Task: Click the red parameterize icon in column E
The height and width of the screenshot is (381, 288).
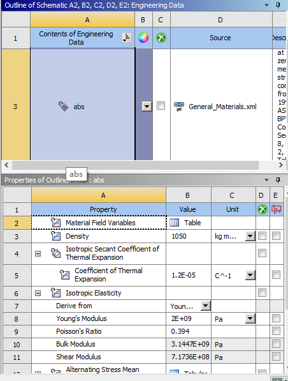Action: coord(277,209)
